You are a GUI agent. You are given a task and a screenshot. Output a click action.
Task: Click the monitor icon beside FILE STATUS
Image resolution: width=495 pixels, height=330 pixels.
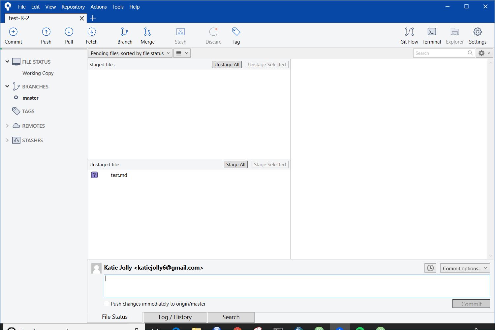point(16,62)
